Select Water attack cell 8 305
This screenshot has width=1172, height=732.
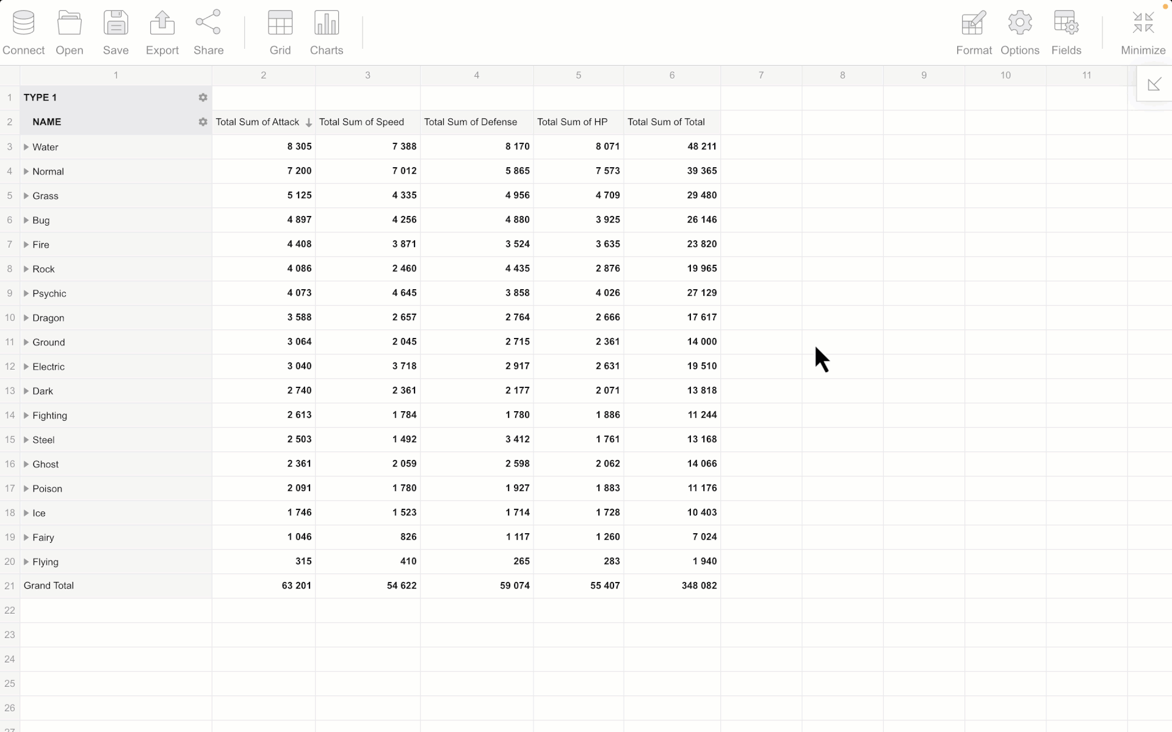[264, 146]
